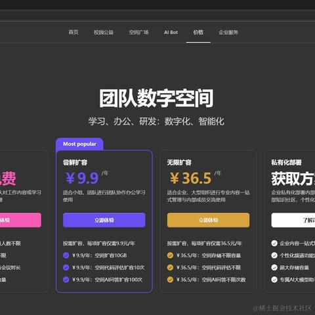Select the 价格 navigation tab
315x315 pixels.
198,32
